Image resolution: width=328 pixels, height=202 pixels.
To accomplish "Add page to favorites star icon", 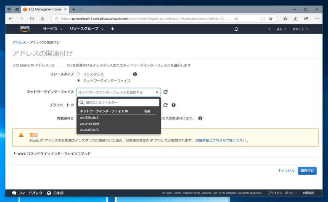I will (271, 19).
